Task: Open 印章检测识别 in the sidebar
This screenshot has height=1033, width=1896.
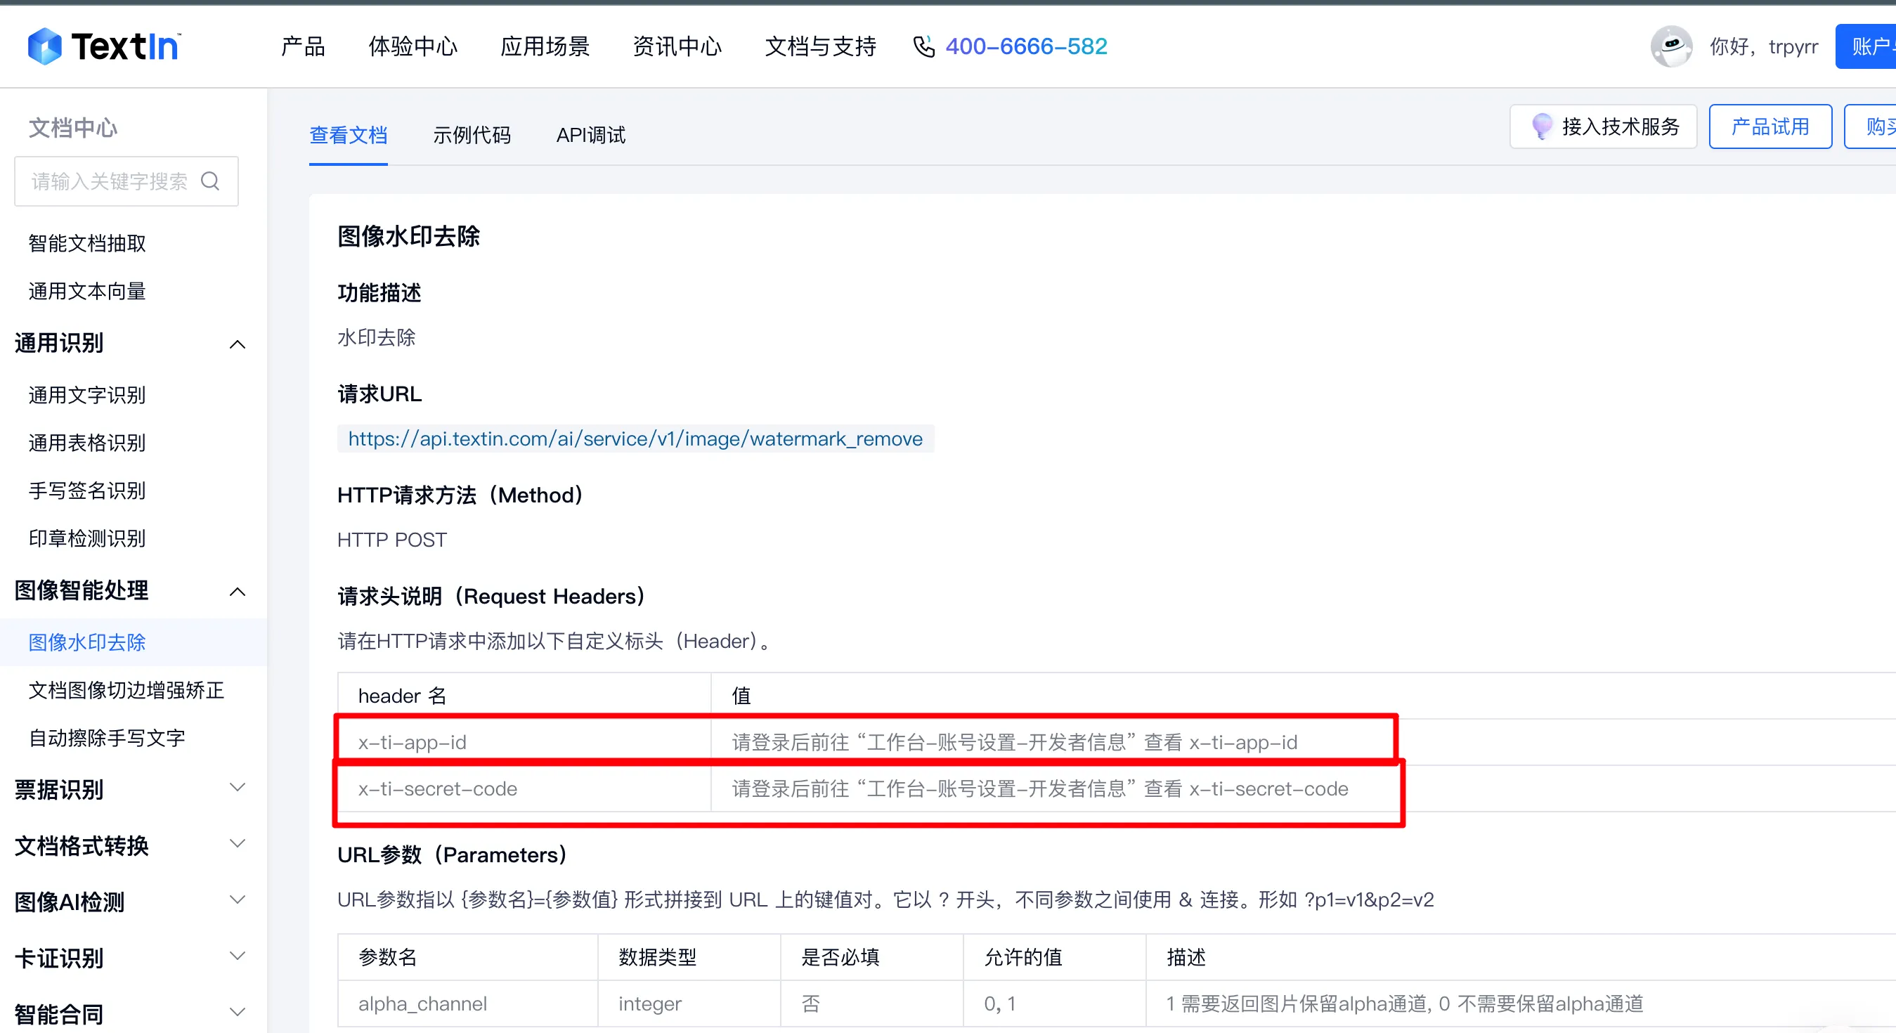Action: [87, 538]
